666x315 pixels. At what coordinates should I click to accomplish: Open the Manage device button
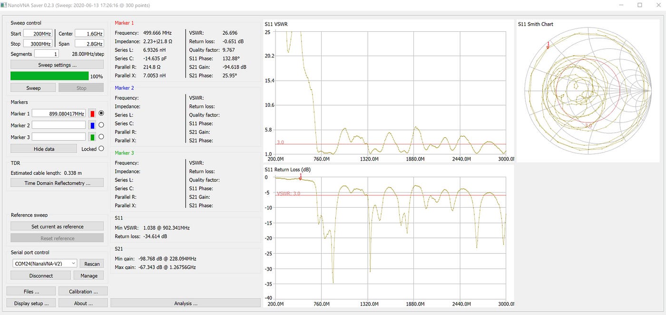tap(89, 276)
